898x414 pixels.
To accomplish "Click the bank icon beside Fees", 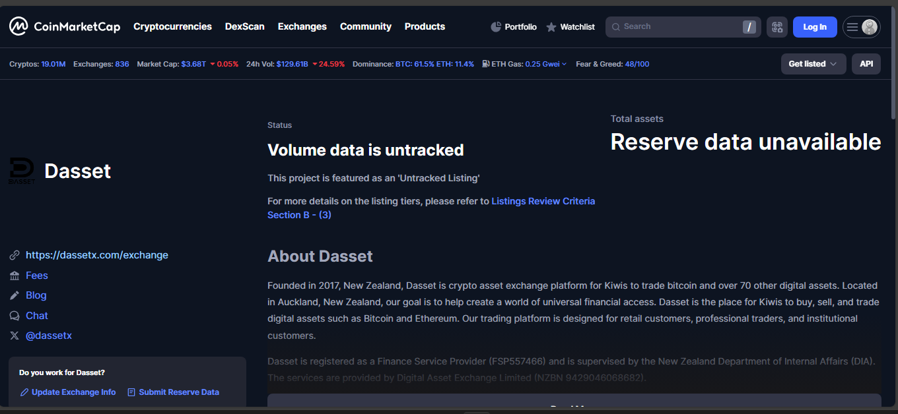I will point(15,276).
